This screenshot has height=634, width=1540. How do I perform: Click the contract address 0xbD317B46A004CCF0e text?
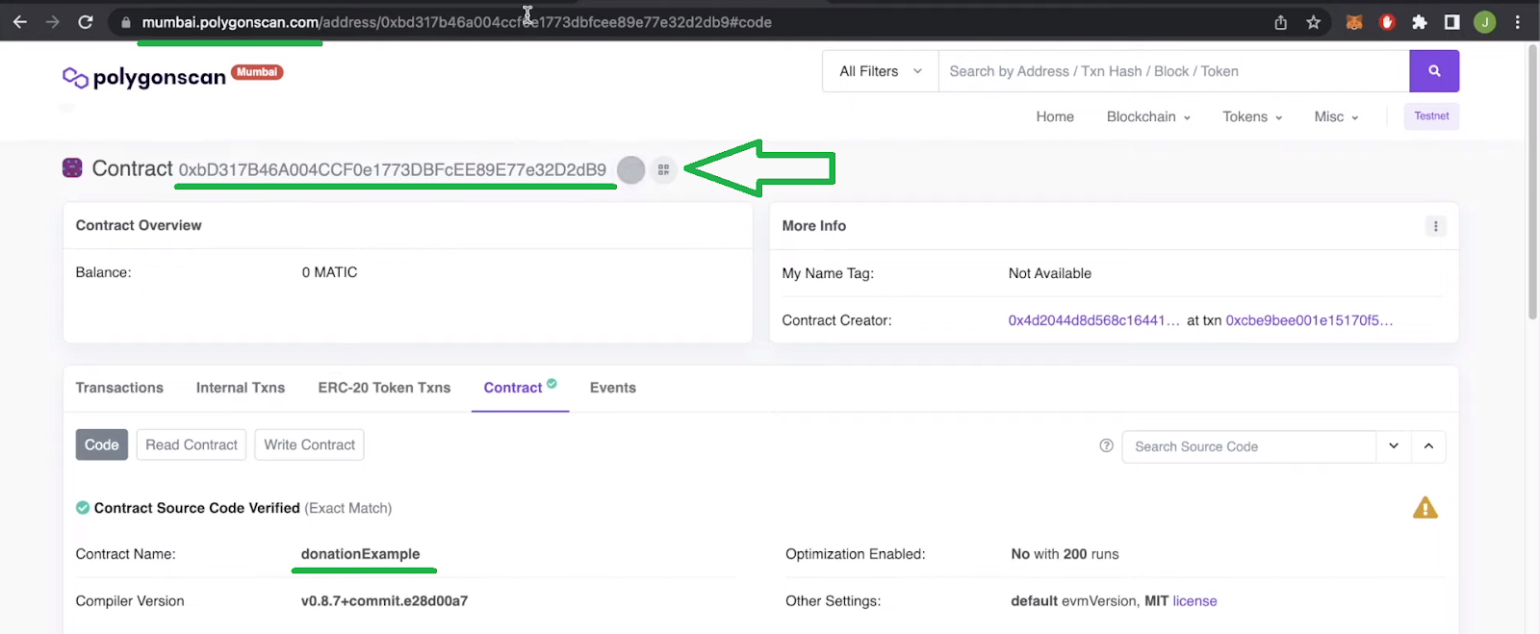[x=393, y=170]
